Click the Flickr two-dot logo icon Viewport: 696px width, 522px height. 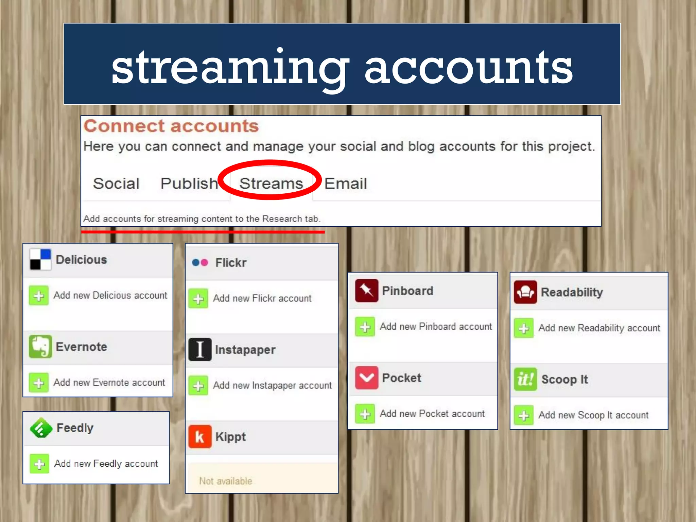[200, 262]
